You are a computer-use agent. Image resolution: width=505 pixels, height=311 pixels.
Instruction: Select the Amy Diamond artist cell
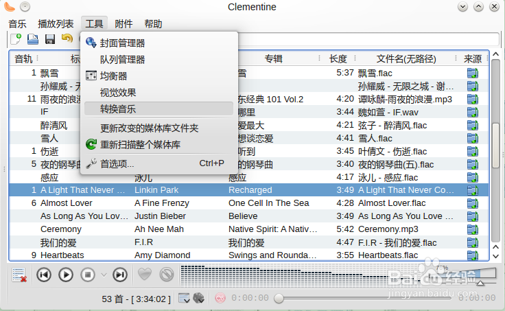[163, 255]
